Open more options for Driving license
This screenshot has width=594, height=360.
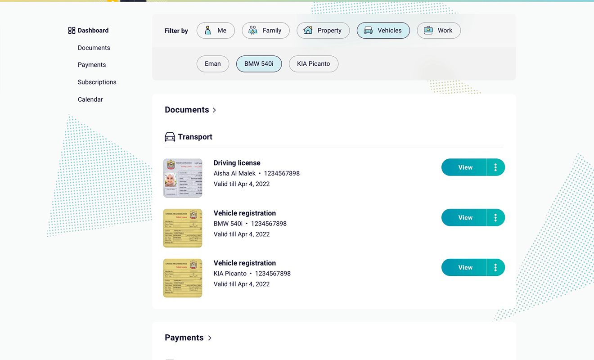pyautogui.click(x=495, y=167)
